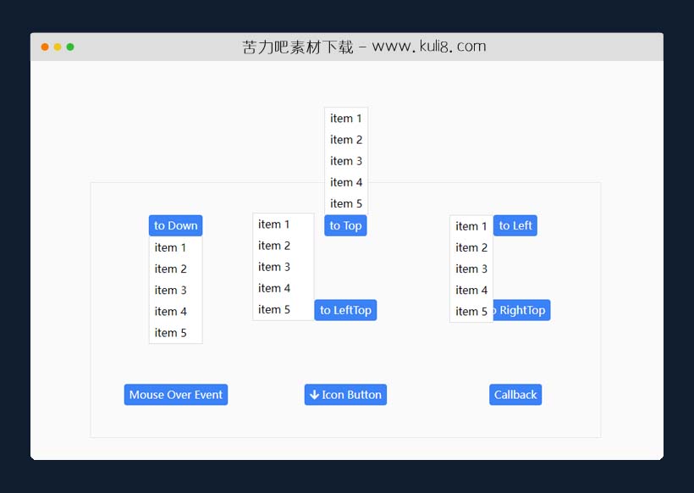Click the green maximize dot in title bar
This screenshot has width=694, height=493.
[x=70, y=47]
